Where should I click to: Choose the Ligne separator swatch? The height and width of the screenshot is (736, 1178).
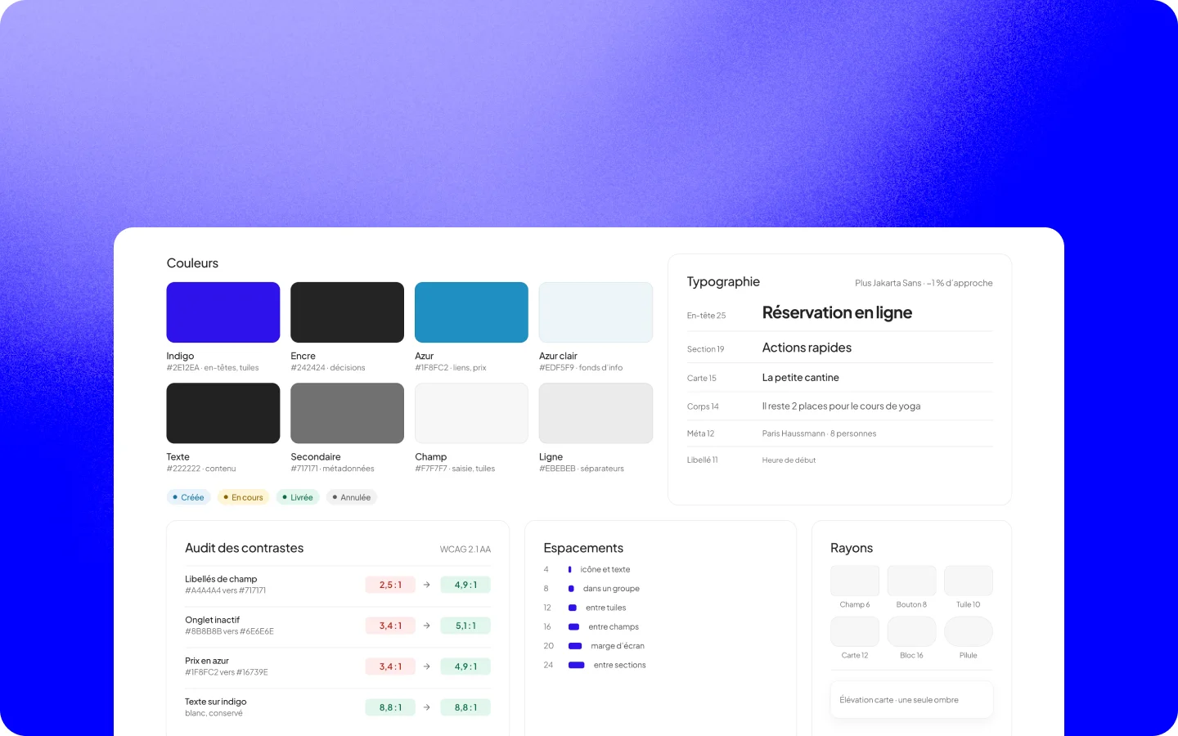click(596, 413)
